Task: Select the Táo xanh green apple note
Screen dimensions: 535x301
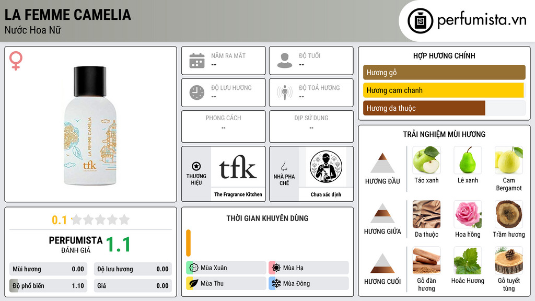Action: point(426,160)
